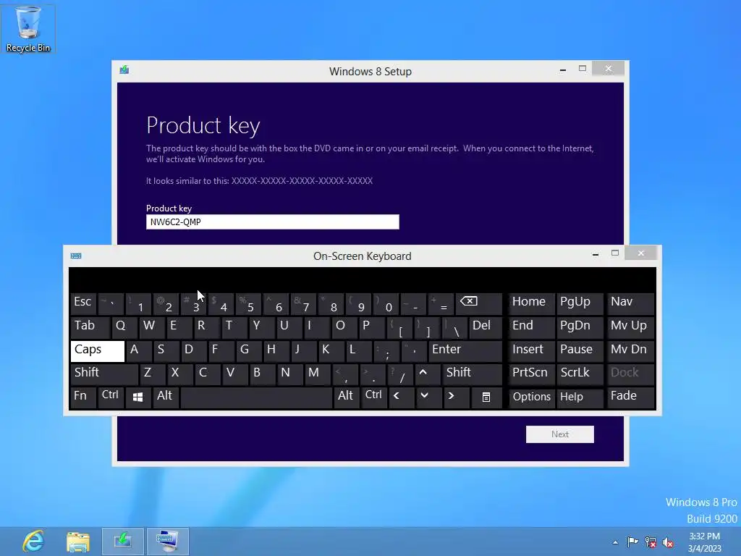Tap the minus hyphen key
The image size is (741, 556).
click(x=412, y=303)
